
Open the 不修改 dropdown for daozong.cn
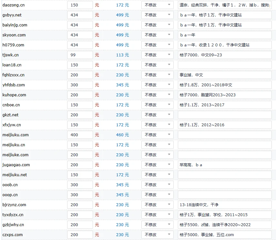[158, 5]
